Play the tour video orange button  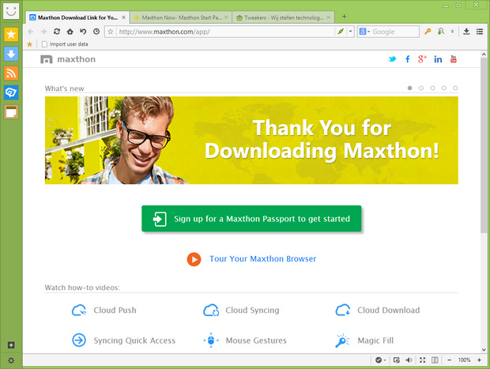[x=194, y=259]
